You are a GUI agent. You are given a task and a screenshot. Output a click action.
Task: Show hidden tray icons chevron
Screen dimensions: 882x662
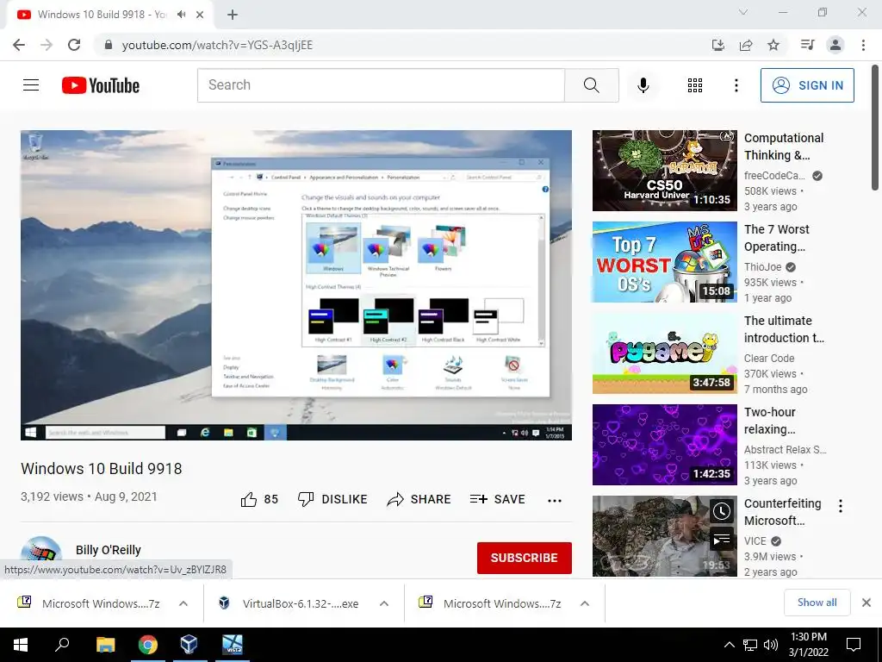click(x=729, y=645)
